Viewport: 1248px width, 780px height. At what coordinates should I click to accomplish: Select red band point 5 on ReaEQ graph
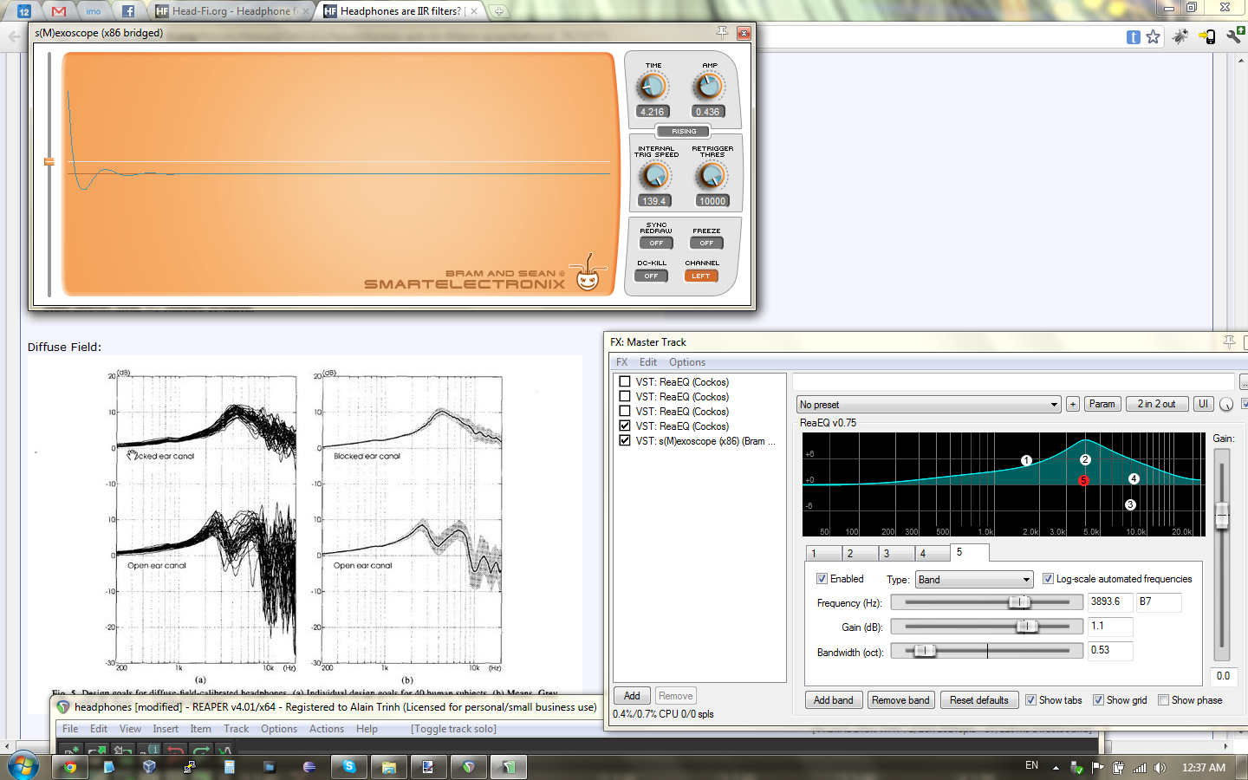click(1083, 480)
